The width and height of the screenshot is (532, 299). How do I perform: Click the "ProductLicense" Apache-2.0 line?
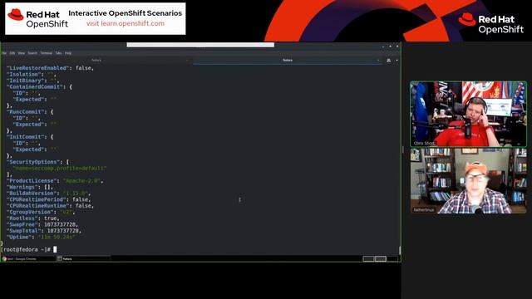pos(55,181)
